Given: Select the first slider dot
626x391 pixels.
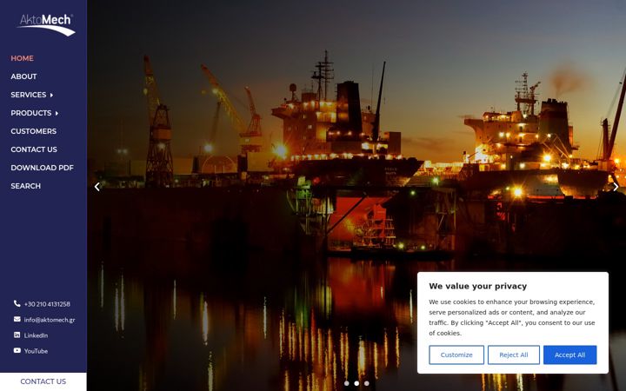Looking at the screenshot, I should coord(347,383).
